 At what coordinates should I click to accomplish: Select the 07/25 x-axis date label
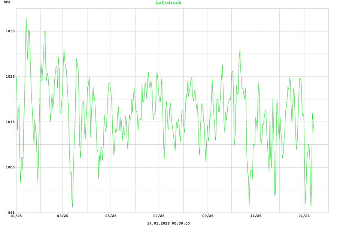point(159,216)
